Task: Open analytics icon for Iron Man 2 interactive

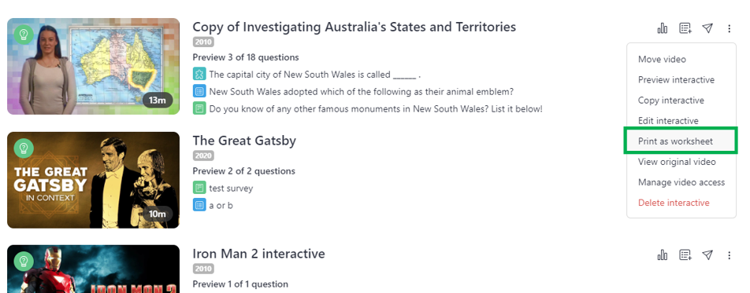Action: (663, 255)
